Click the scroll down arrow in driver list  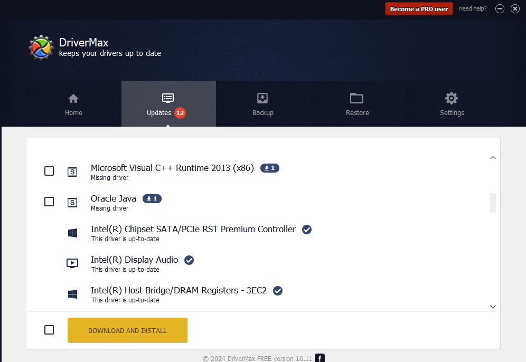click(x=493, y=307)
